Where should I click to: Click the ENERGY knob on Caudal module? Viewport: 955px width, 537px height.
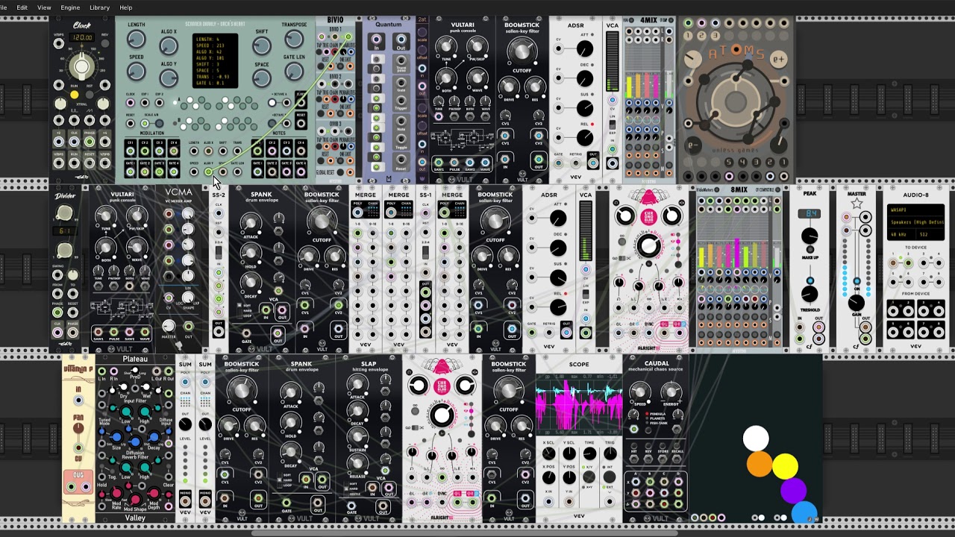coord(671,392)
